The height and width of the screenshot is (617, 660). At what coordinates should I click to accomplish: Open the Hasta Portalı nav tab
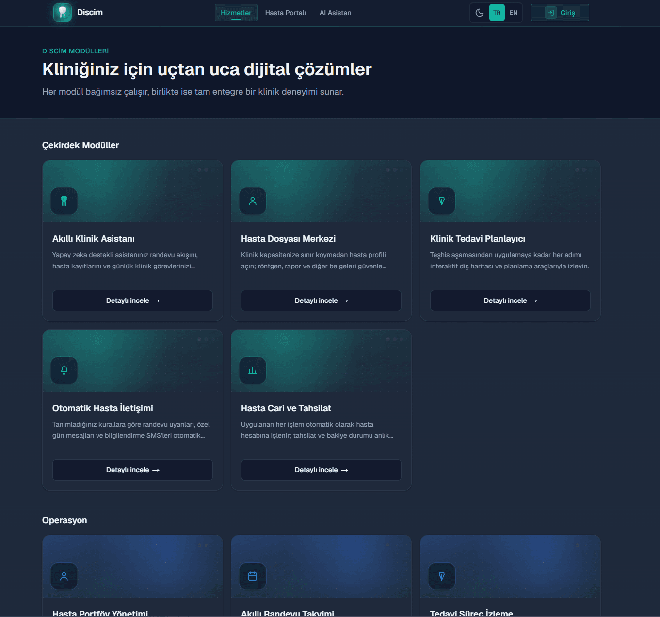coord(286,13)
